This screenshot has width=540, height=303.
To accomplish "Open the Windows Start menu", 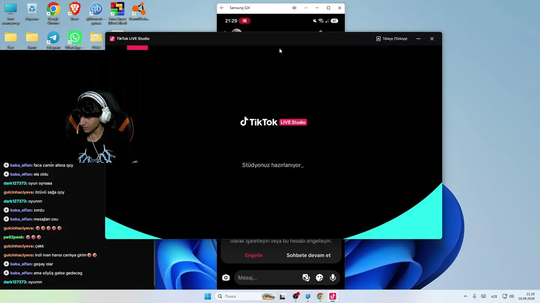I will coord(208,296).
